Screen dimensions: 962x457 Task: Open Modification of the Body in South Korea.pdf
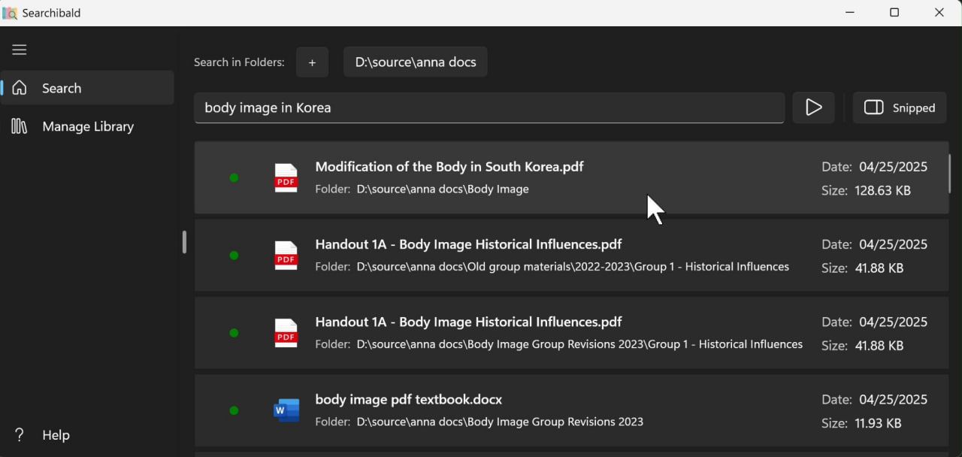click(449, 166)
